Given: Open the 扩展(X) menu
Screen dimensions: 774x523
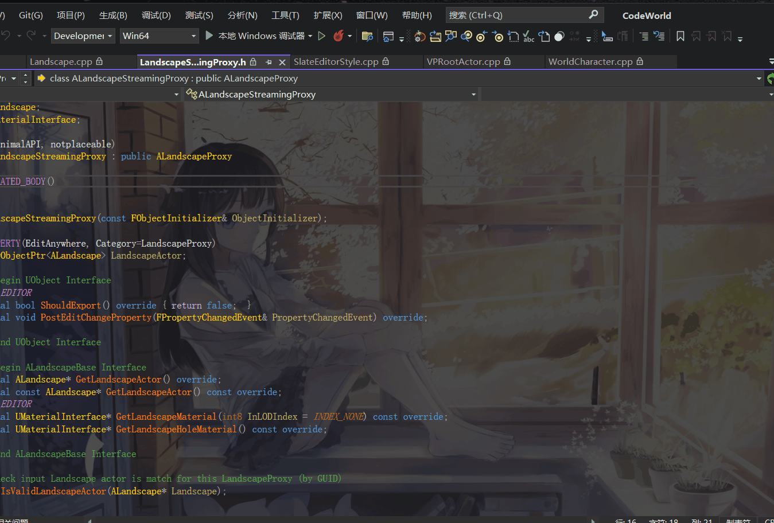Looking at the screenshot, I should [328, 15].
